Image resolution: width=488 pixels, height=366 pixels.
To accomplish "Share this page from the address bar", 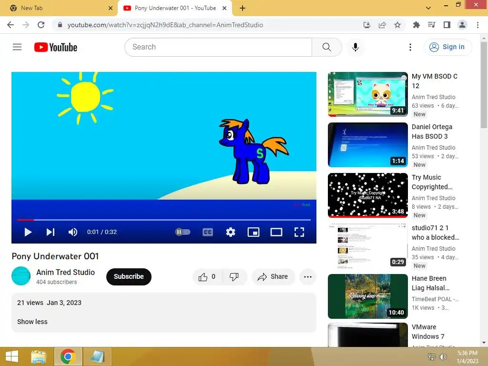I will click(x=382, y=25).
